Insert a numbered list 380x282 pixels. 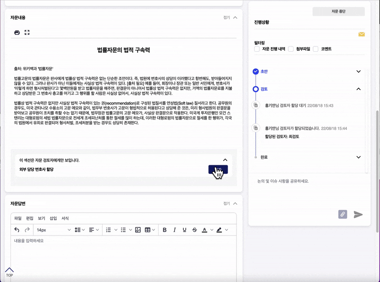click(x=109, y=230)
